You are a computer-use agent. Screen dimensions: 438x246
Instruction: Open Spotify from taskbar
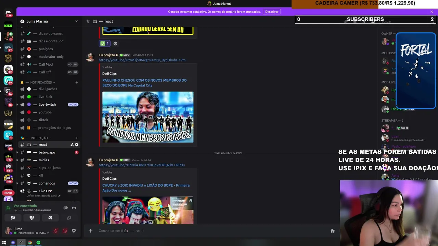[x=38, y=243]
